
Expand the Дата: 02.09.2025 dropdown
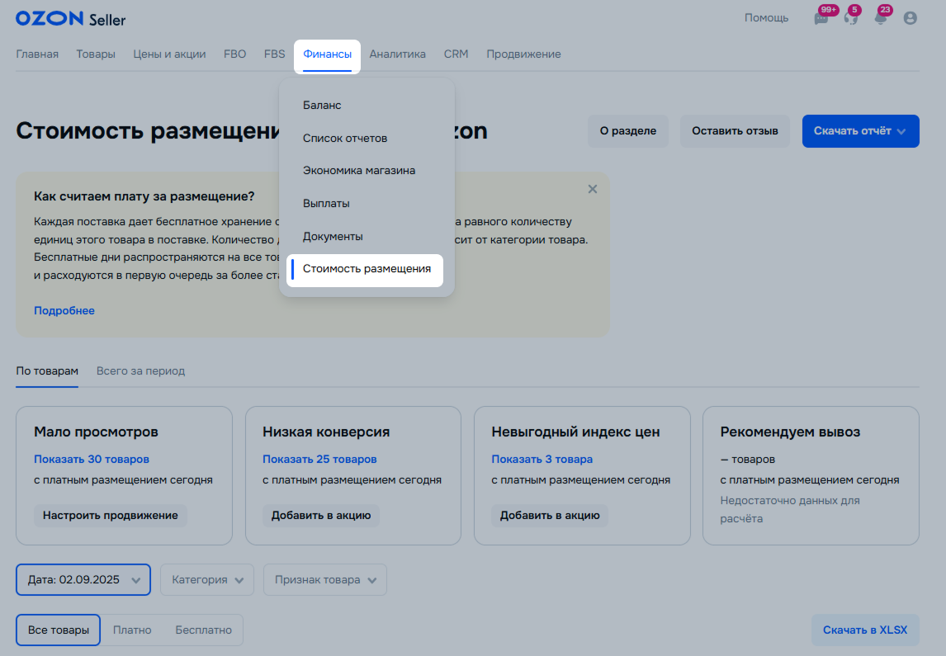click(x=83, y=580)
